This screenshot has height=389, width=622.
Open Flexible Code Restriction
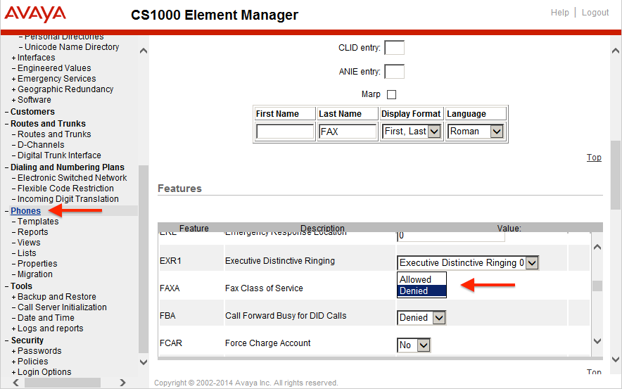coord(66,189)
